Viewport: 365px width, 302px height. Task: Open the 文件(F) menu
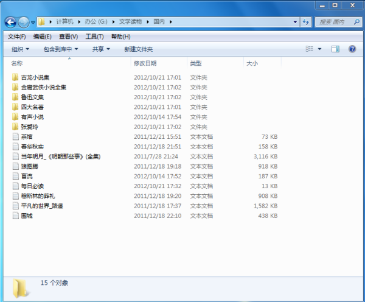(x=17, y=37)
